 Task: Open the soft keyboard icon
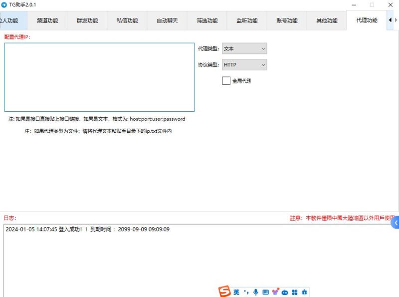265,292
